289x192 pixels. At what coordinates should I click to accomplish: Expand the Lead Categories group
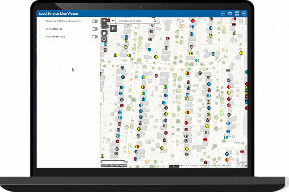pos(39,29)
